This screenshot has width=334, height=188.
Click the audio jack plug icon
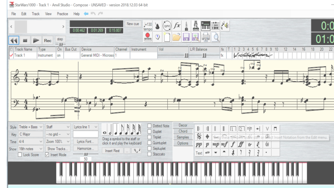coord(186,26)
